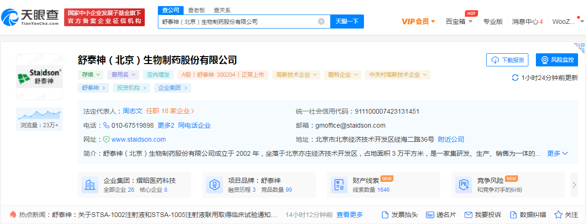
Task: Click the 递名片 card icon button
Action: click(441, 215)
